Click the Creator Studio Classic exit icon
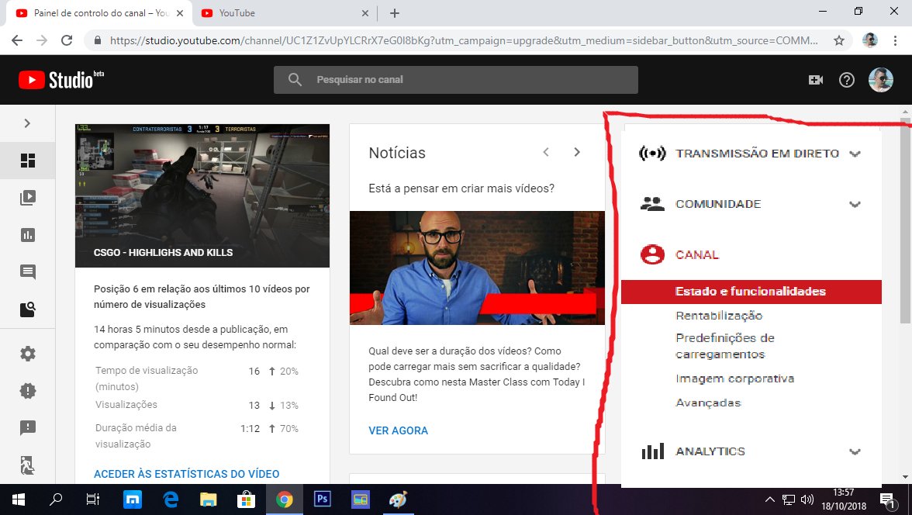The width and height of the screenshot is (912, 515). [x=27, y=465]
